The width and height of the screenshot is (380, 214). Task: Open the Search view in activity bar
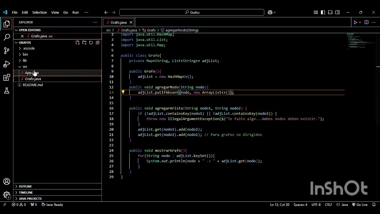(x=7, y=37)
